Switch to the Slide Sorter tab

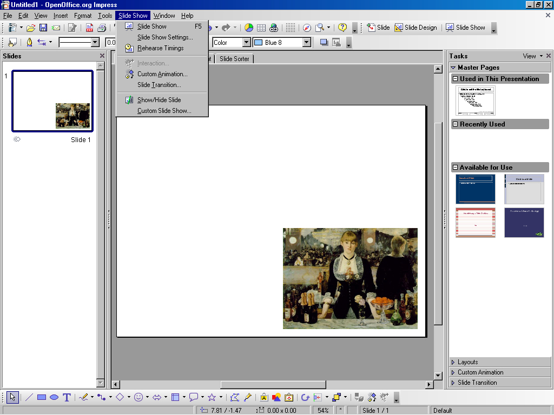tap(234, 58)
